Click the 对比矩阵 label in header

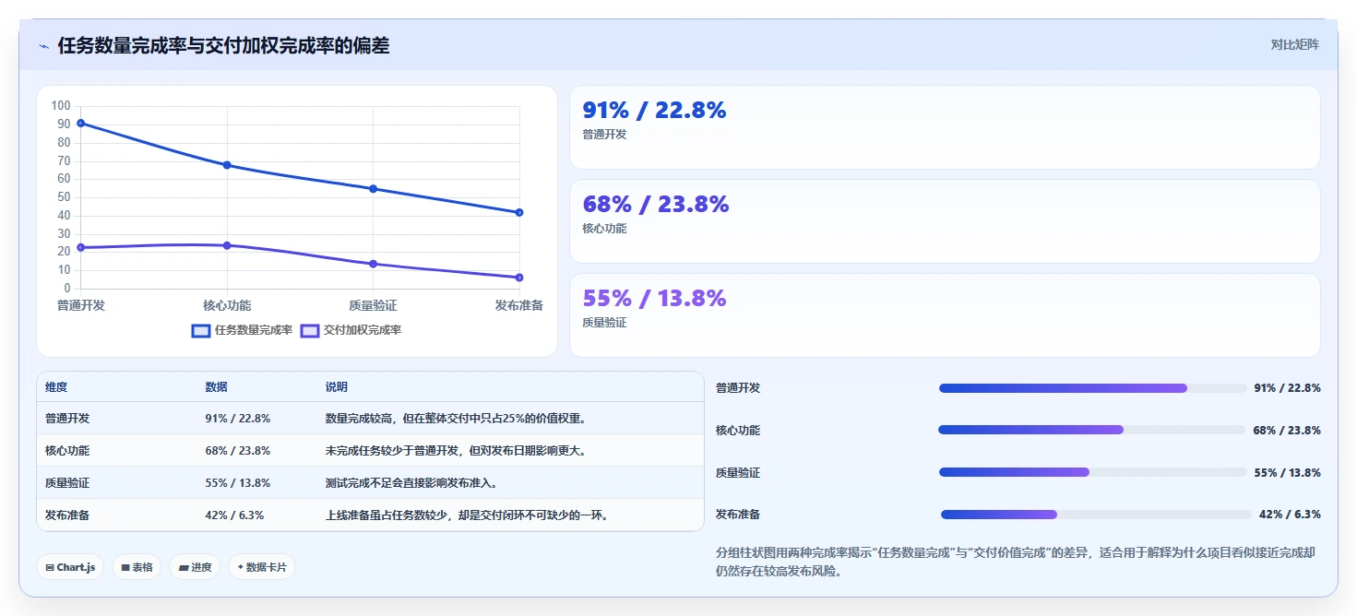pos(1294,44)
